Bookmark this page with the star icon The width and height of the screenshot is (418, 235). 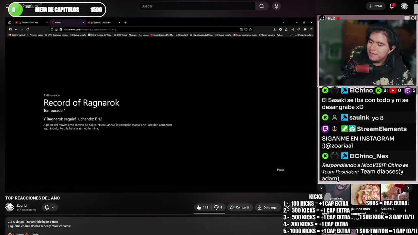(250, 29)
